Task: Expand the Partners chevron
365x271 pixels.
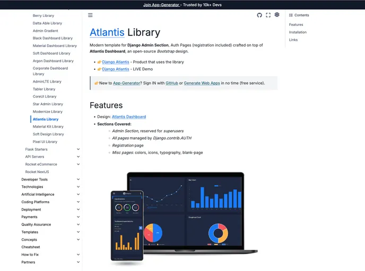Action: pos(78,262)
